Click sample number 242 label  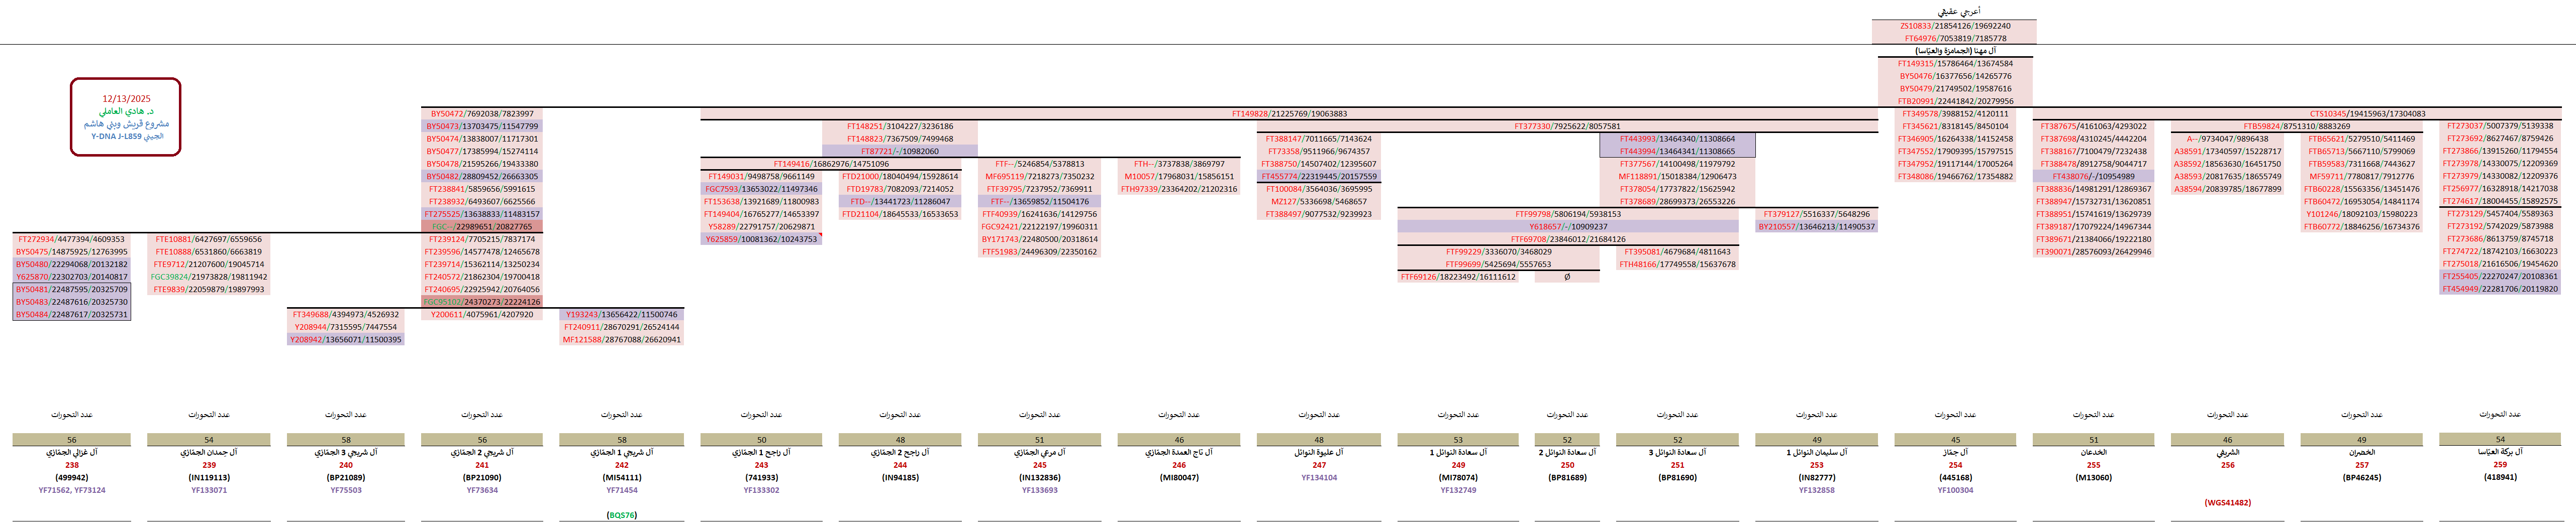(621, 465)
